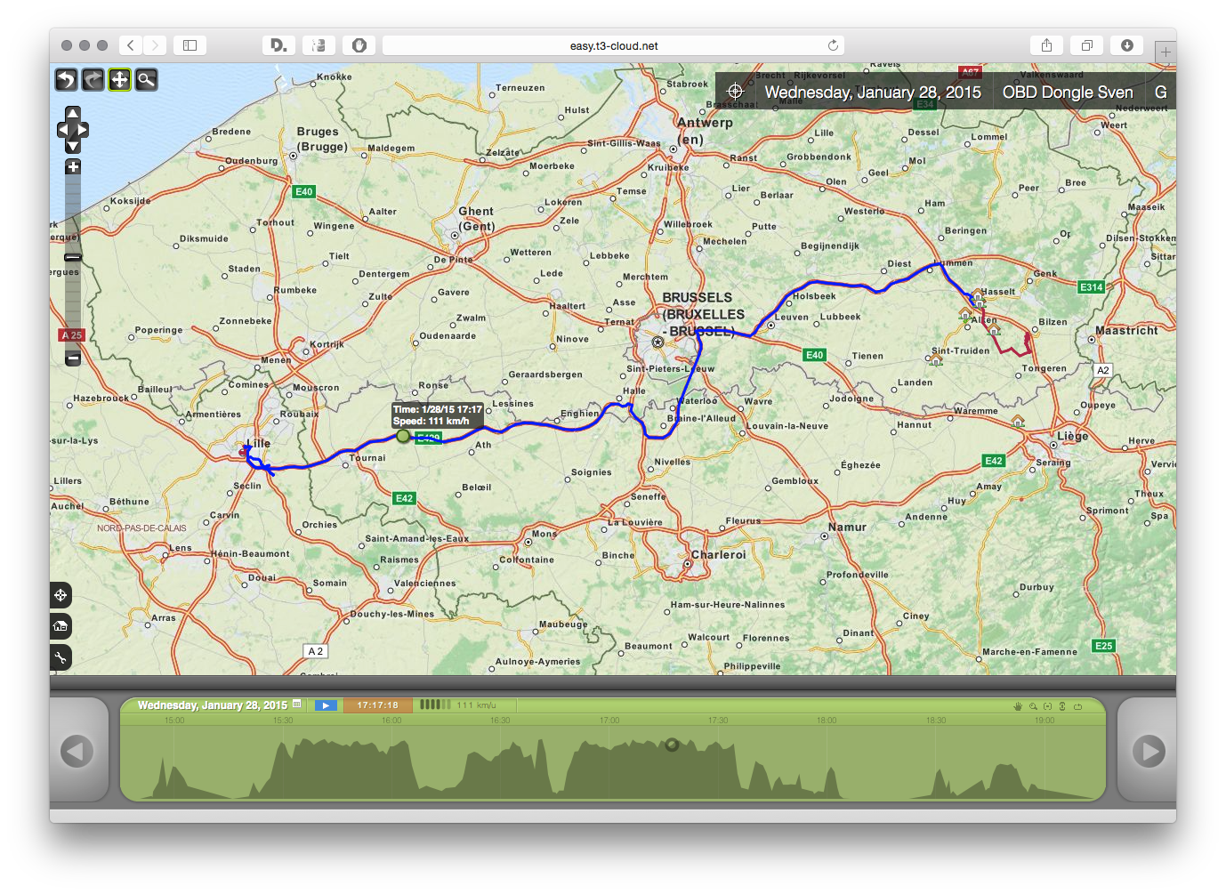Go to previous day with left arrow
The width and height of the screenshot is (1226, 894).
tap(77, 752)
